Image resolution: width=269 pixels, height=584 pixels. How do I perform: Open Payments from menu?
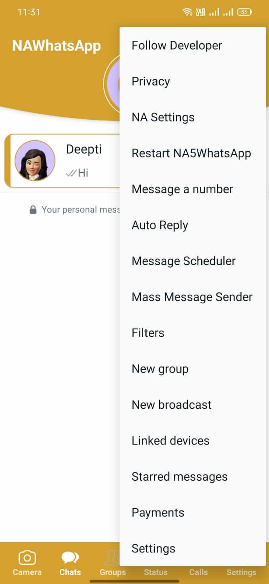(x=192, y=512)
